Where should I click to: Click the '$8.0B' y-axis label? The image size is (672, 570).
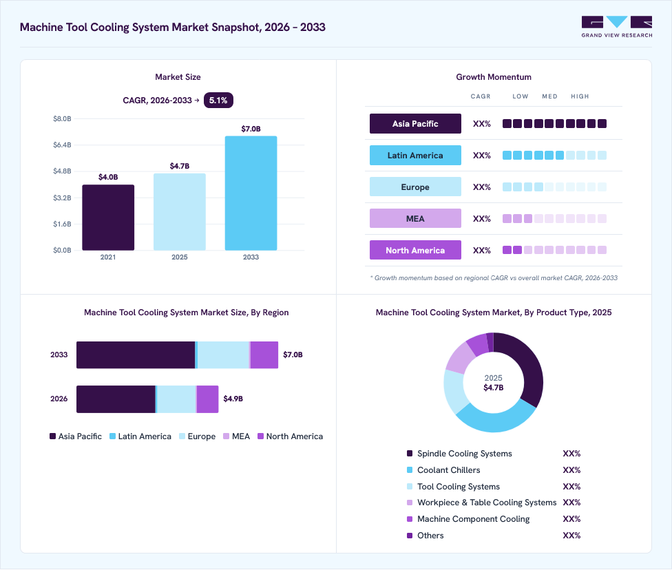pos(62,118)
